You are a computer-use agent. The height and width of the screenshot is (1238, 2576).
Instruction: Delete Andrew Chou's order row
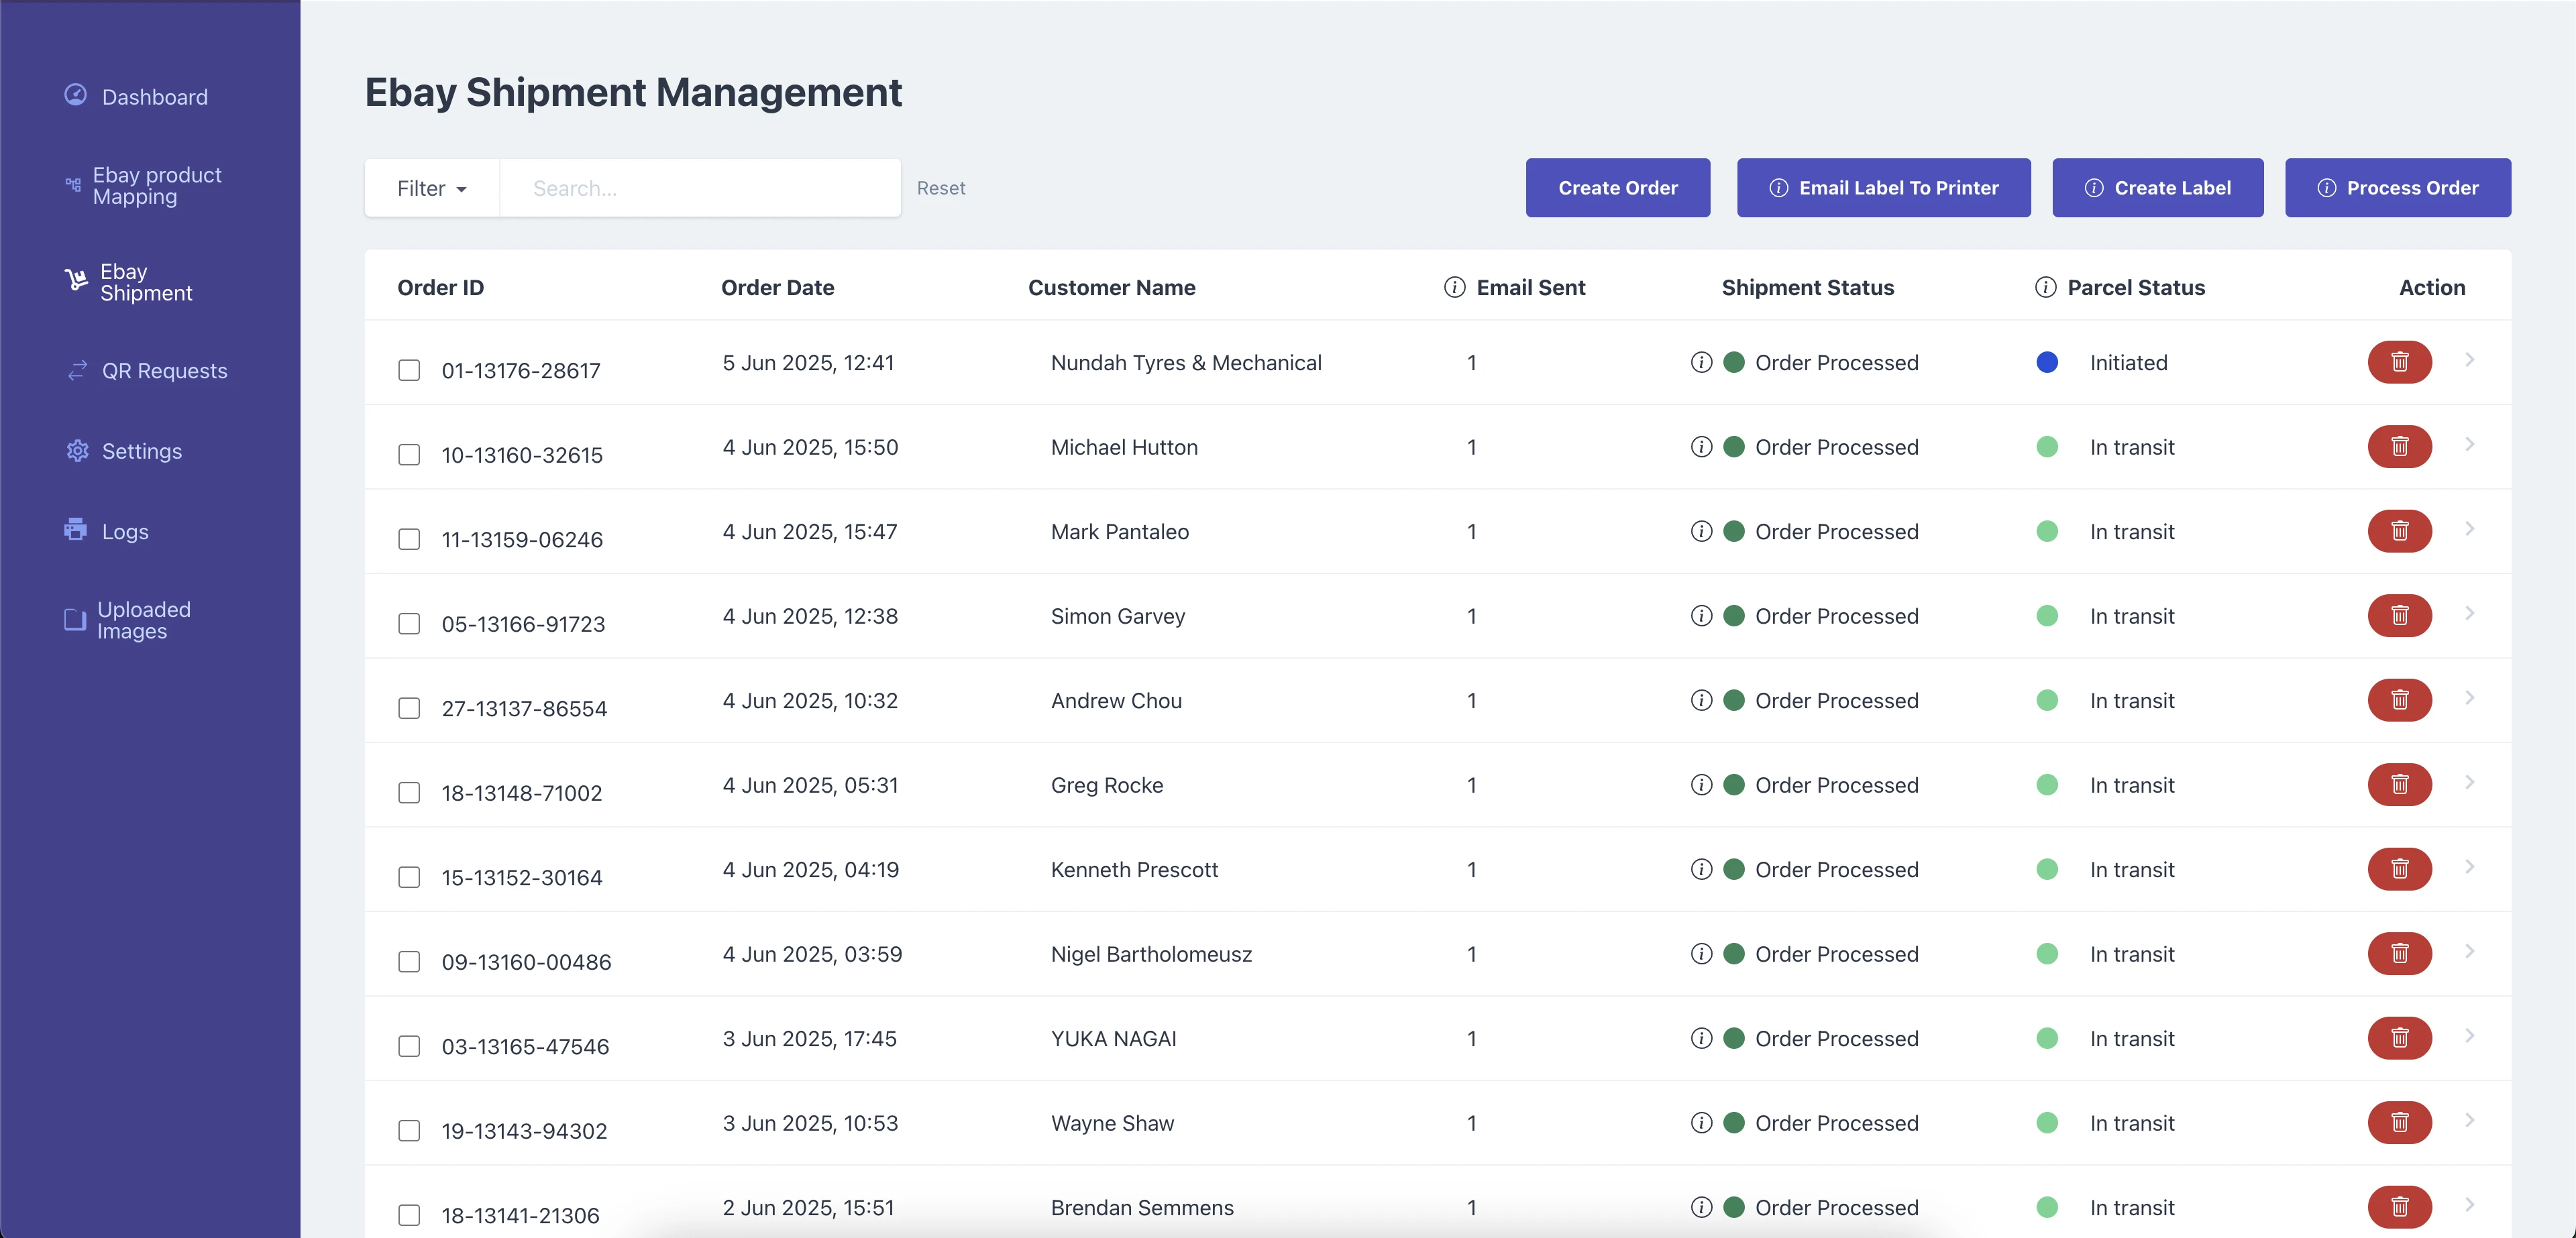[2399, 700]
